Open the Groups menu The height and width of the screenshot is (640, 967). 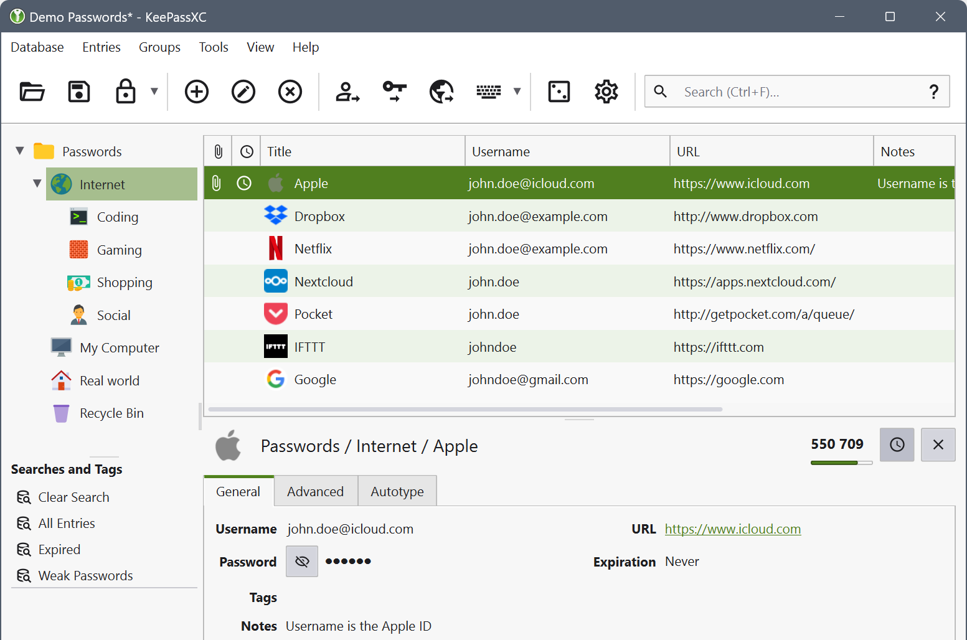click(x=159, y=47)
